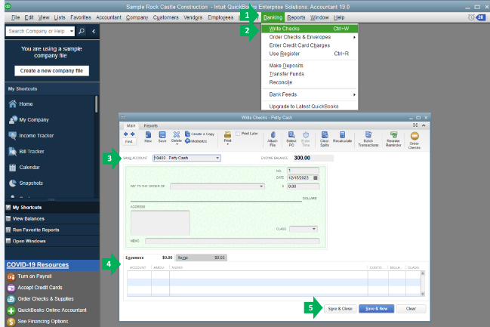Select Use Register menu item

click(310, 54)
